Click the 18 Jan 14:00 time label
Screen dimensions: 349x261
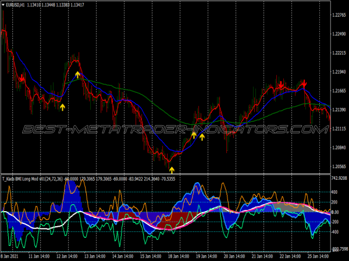(x=179, y=256)
